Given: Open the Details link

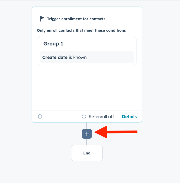Looking at the screenshot, I should click(x=129, y=117).
